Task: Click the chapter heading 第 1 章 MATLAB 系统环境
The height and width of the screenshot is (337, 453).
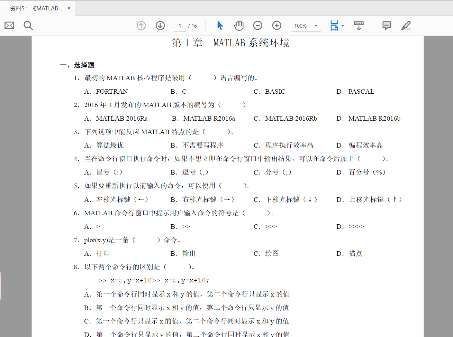Action: [230, 43]
